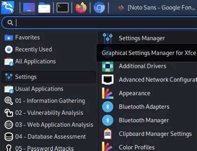
Task: Open Bluetooth Adapters
Action: 148,107
